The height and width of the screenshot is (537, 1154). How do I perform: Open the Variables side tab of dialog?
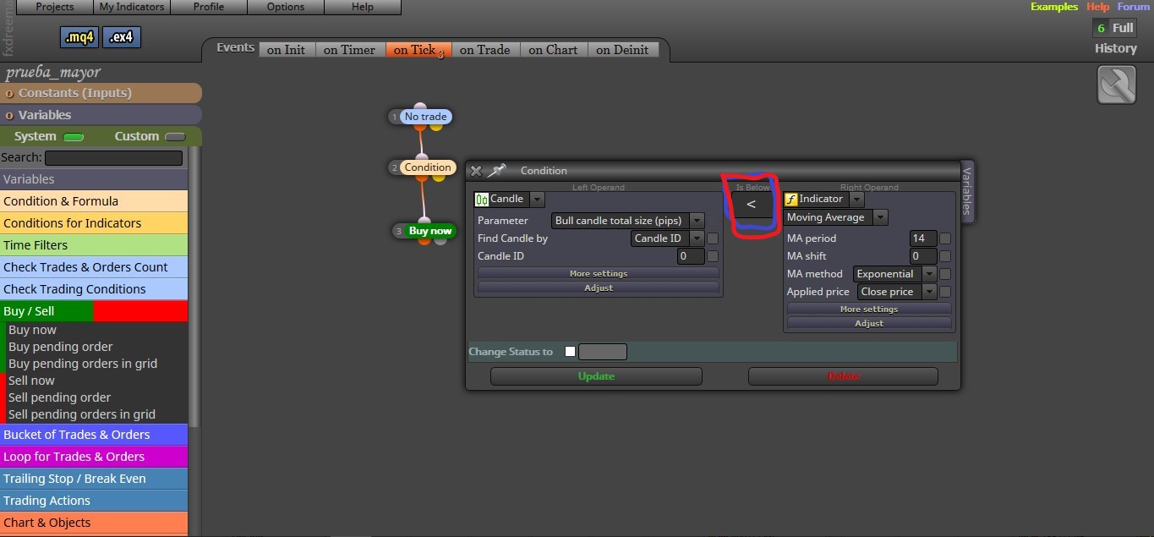[968, 192]
